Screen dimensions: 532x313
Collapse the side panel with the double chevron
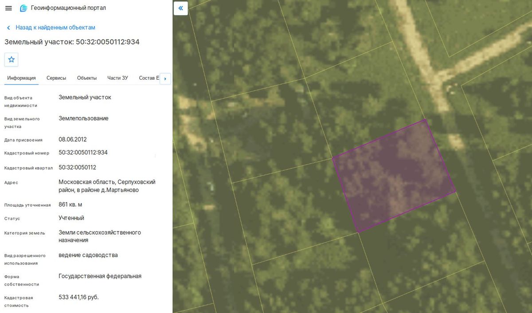tap(181, 8)
